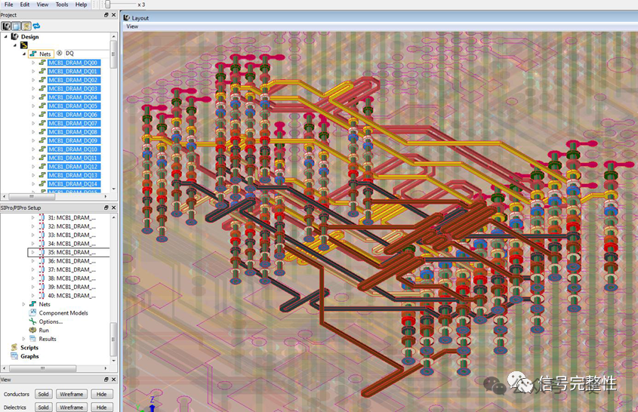The height and width of the screenshot is (412, 638).
Task: Expand the MCB1_DRAM_DQ10 net
Action: click(33, 149)
